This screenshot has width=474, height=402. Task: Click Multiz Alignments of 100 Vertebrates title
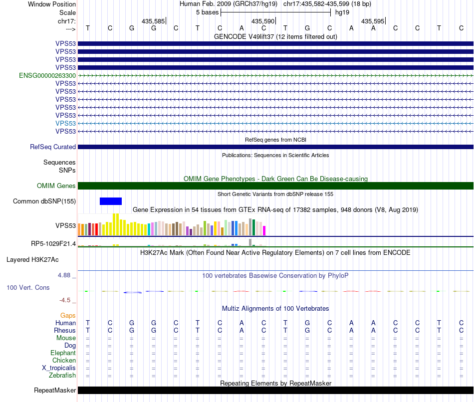[275, 309]
